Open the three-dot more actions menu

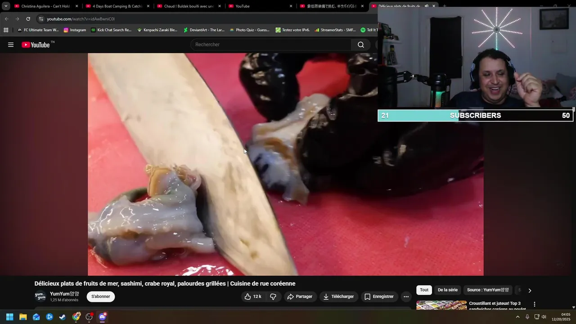(x=406, y=297)
